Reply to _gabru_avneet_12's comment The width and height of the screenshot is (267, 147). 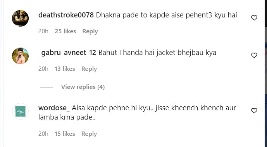click(89, 69)
